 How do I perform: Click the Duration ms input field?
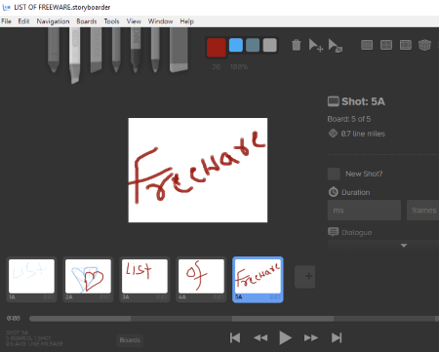coord(364,211)
